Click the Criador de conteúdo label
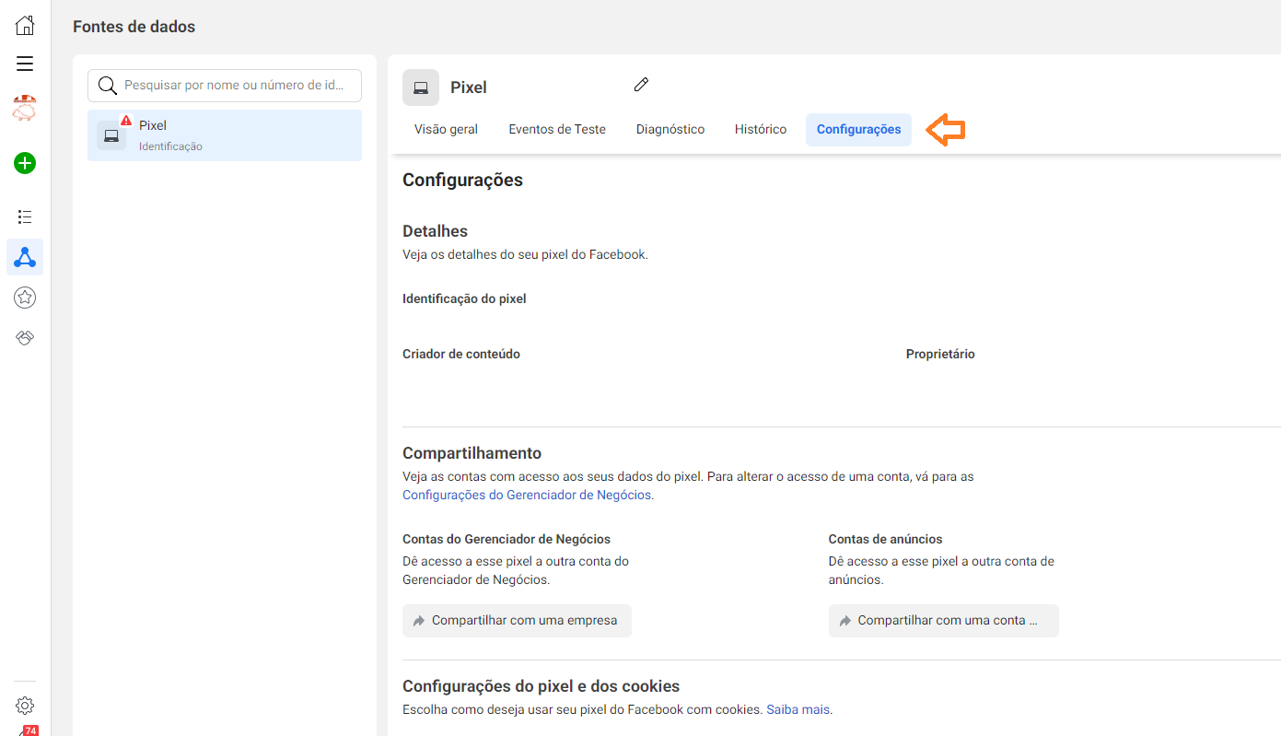Screen dimensions: 1281x736 (461, 354)
